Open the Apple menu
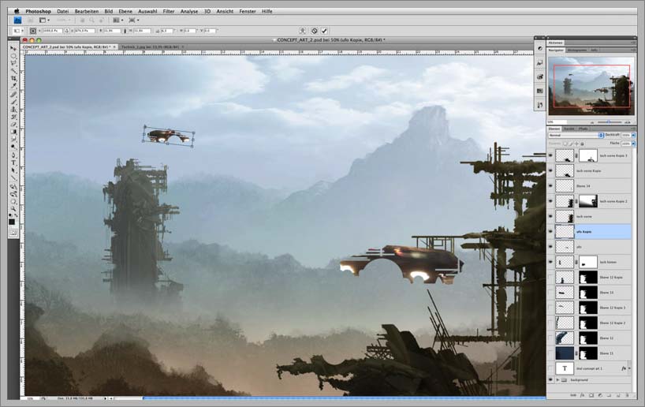The image size is (645, 407). click(x=17, y=11)
